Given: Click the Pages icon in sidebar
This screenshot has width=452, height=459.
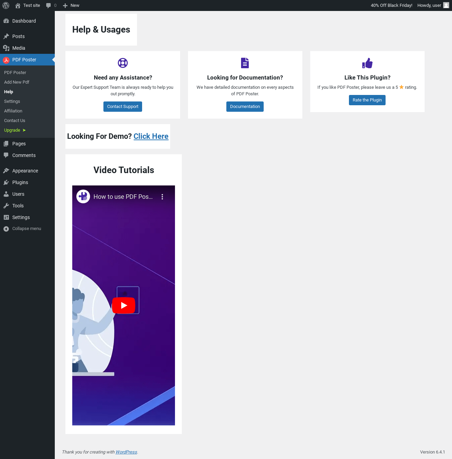Looking at the screenshot, I should (6, 144).
